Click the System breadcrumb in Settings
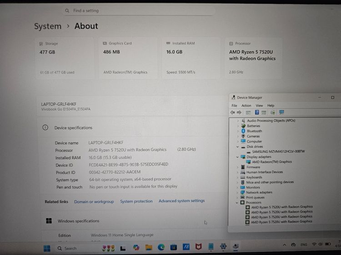341x255 pixels. pyautogui.click(x=48, y=26)
